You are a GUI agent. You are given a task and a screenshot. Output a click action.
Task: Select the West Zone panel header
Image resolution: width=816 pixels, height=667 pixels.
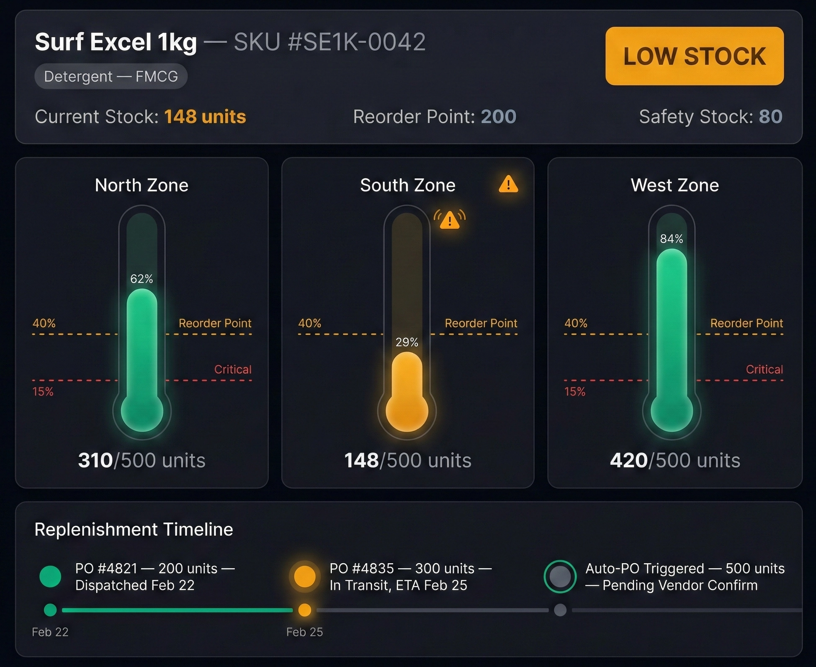673,185
